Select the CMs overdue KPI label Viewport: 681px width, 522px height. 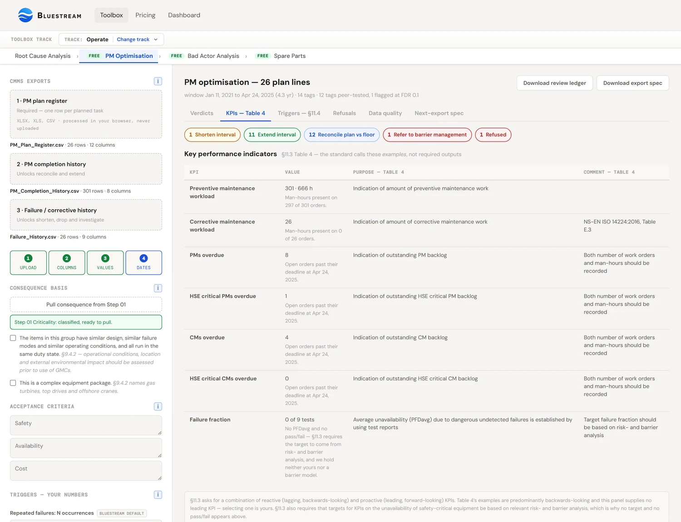[207, 338]
